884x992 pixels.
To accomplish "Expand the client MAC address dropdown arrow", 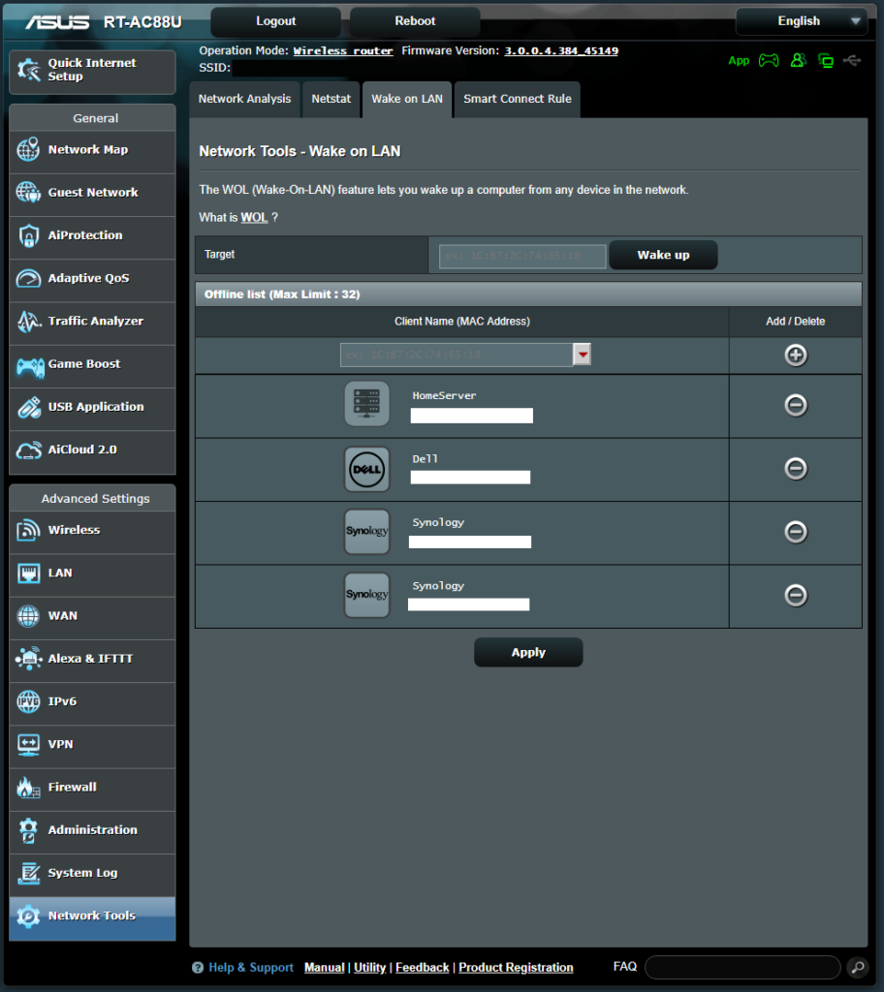I will click(x=583, y=355).
